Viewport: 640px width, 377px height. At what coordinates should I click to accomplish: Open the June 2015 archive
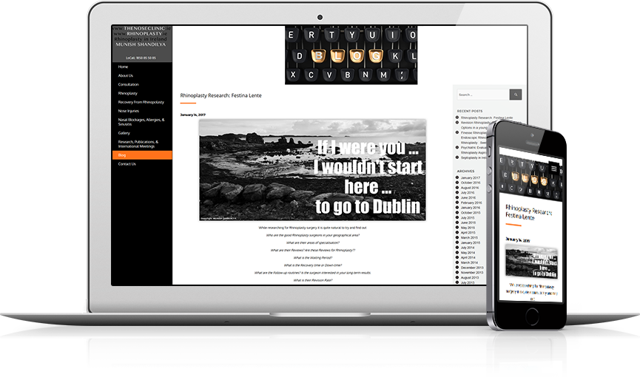pos(468,223)
